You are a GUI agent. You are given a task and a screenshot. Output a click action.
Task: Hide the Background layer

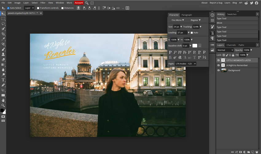coord(219,70)
